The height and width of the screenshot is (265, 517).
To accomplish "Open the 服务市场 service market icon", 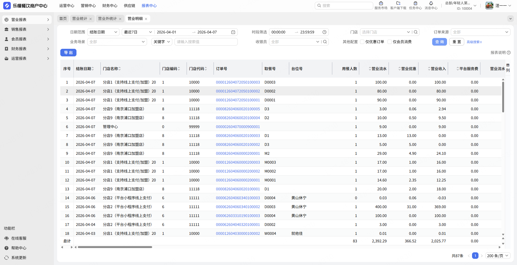I will tap(381, 4).
